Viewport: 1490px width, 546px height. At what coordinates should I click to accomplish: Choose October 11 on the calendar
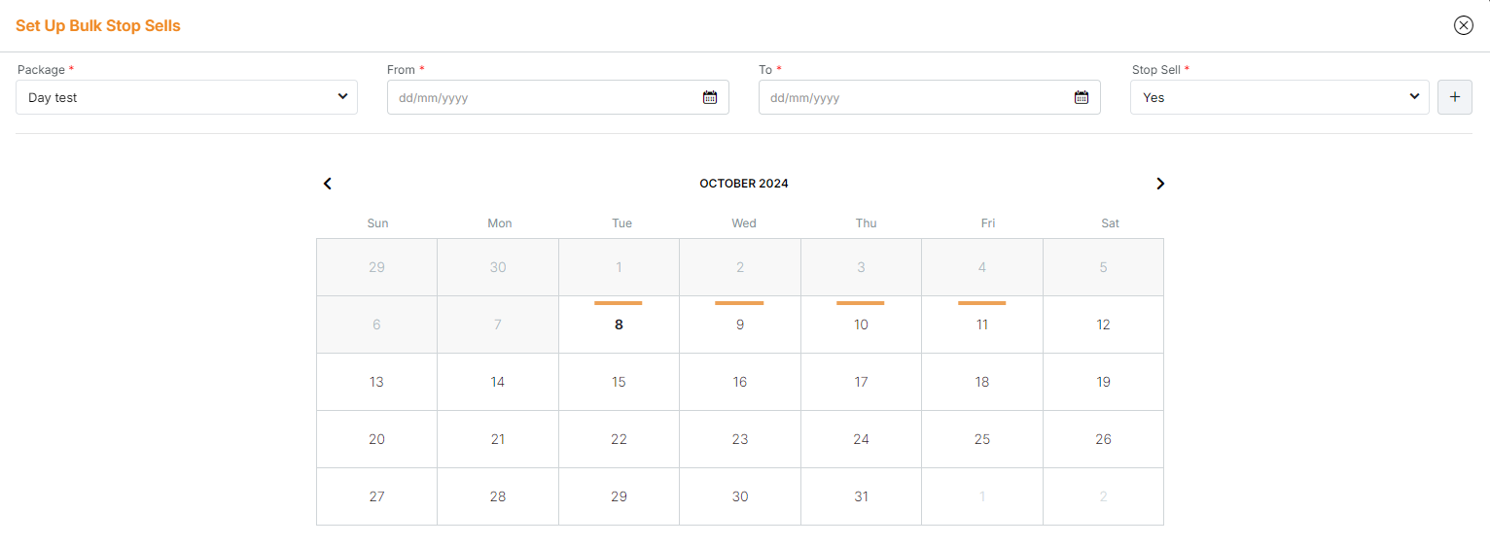(982, 324)
